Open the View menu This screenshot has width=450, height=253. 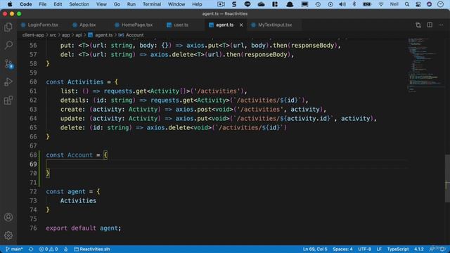click(101, 4)
